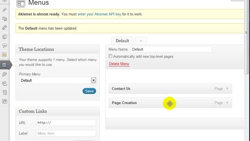Open the Pages sidebar icon
The width and height of the screenshot is (250, 141).
[x=4, y=36]
